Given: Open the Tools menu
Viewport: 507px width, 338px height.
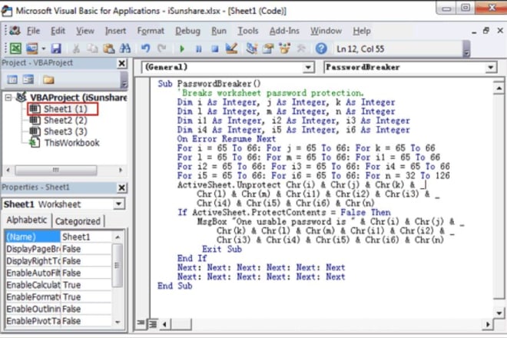Looking at the screenshot, I should coord(248,31).
